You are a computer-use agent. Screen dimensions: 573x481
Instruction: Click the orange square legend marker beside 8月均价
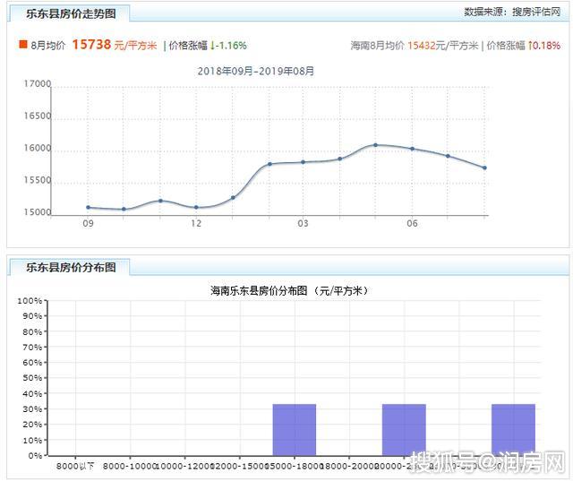(x=23, y=44)
